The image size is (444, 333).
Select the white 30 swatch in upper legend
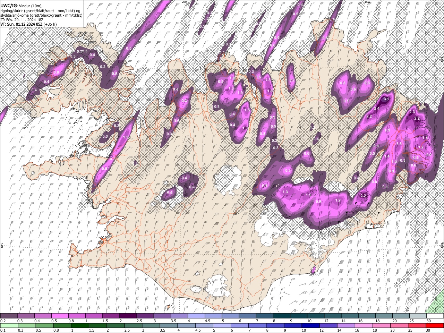tap(434, 316)
